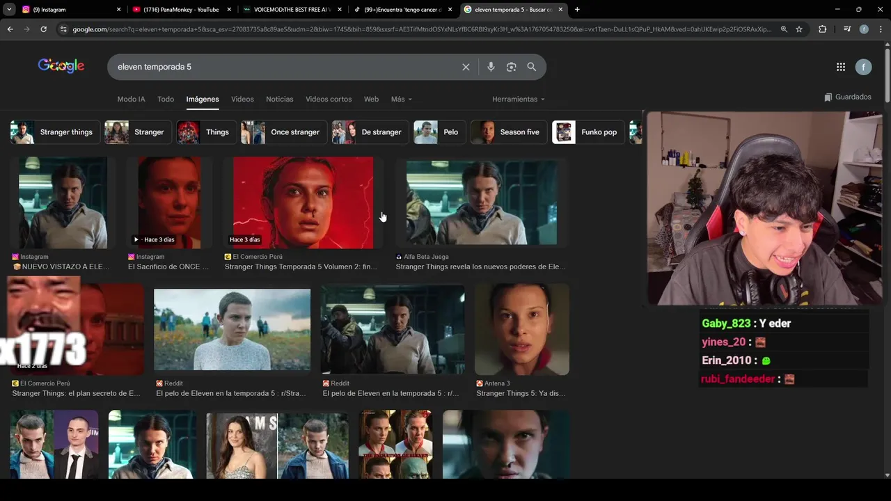Image resolution: width=891 pixels, height=501 pixels.
Task: Open 'Stranger Things: el plan secreto' link
Action: (x=76, y=393)
